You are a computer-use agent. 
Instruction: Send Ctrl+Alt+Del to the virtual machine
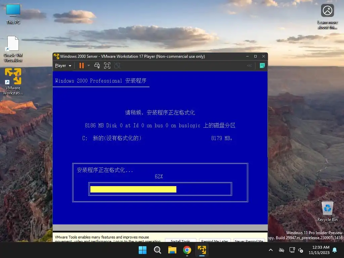[x=97, y=66]
